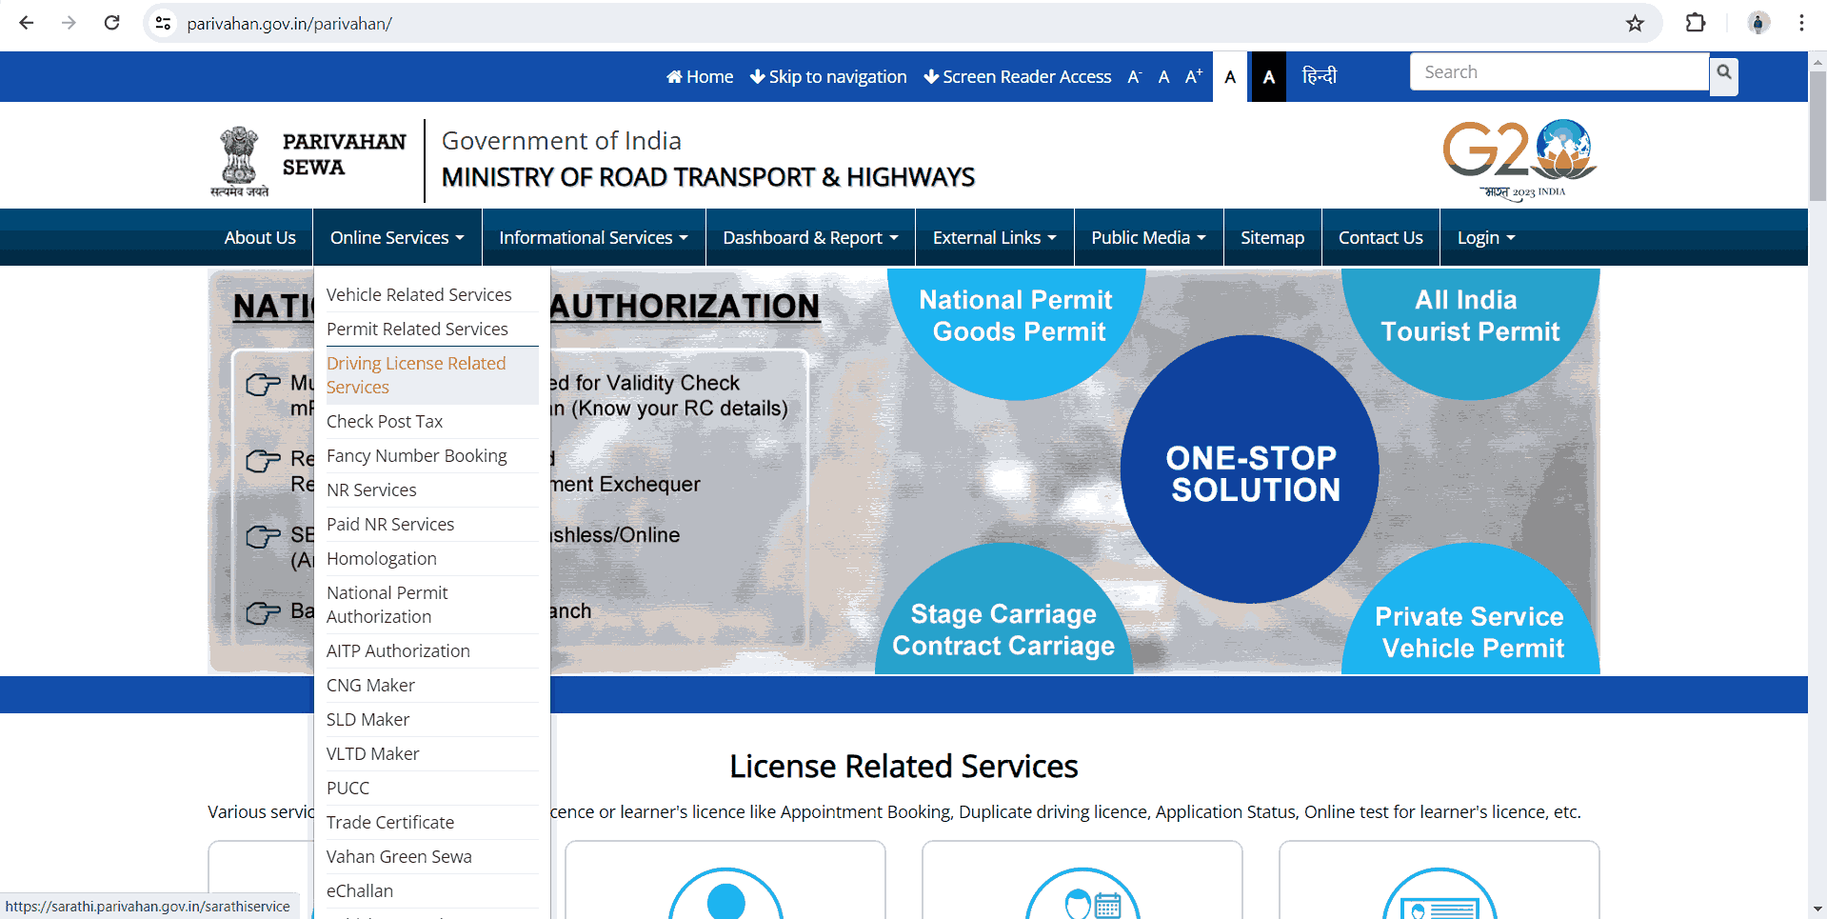This screenshot has width=1827, height=919.
Task: Switch language to Hindi
Action: tap(1320, 75)
